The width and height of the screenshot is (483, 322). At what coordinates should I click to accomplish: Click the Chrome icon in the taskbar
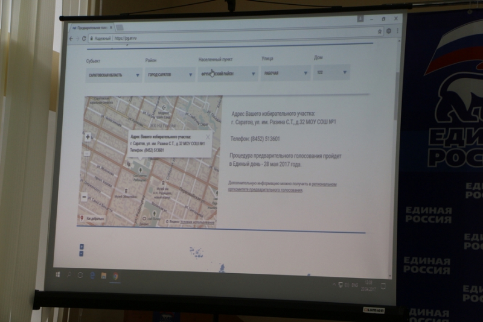pyautogui.click(x=116, y=276)
